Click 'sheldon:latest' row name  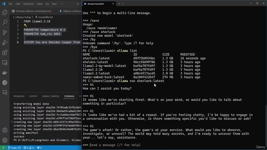[x=96, y=62]
